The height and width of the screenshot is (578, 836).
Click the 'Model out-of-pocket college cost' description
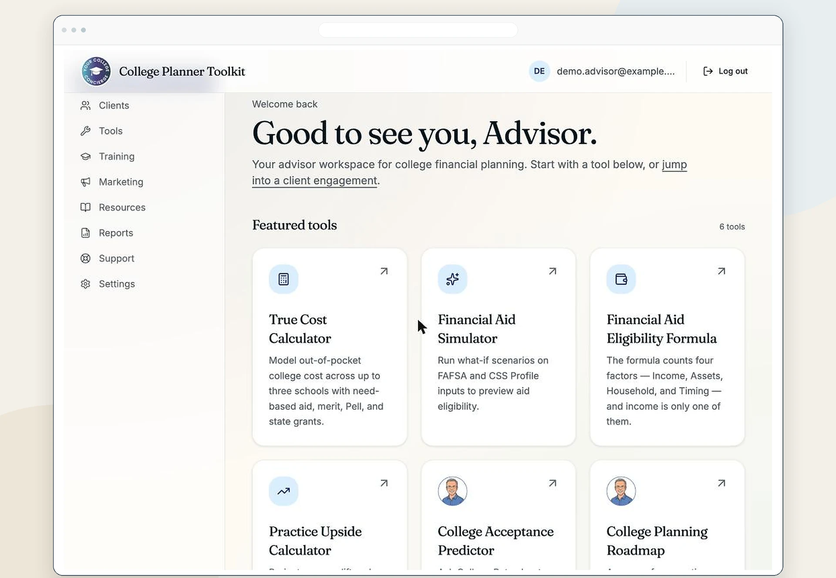coord(326,391)
